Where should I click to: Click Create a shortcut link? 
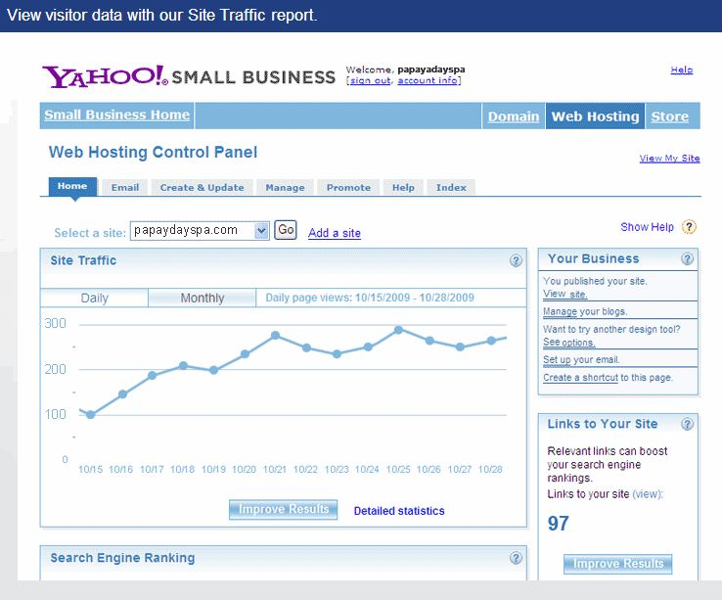click(580, 378)
